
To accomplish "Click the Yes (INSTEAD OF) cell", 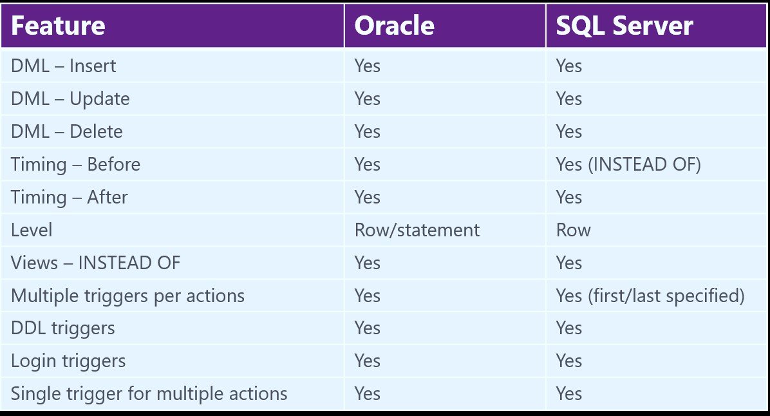I will pyautogui.click(x=656, y=165).
